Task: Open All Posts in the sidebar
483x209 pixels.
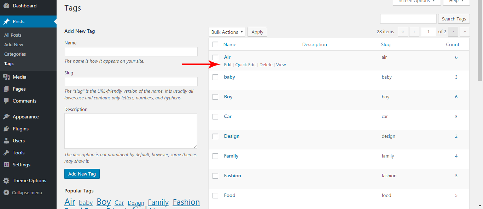Action: (x=13, y=35)
